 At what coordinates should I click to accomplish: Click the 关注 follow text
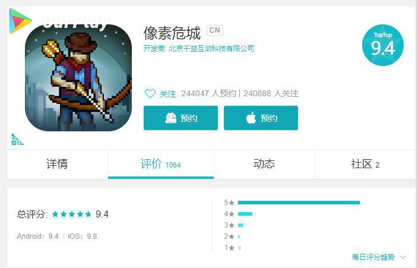(167, 94)
